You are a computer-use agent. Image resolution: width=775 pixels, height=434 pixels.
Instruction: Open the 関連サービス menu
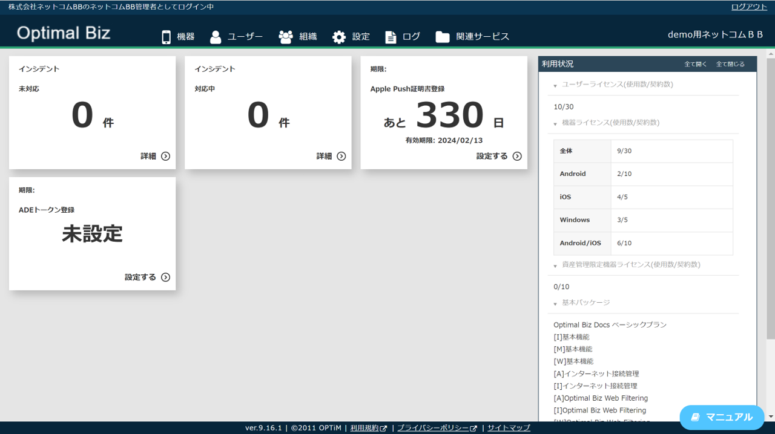[x=472, y=37]
